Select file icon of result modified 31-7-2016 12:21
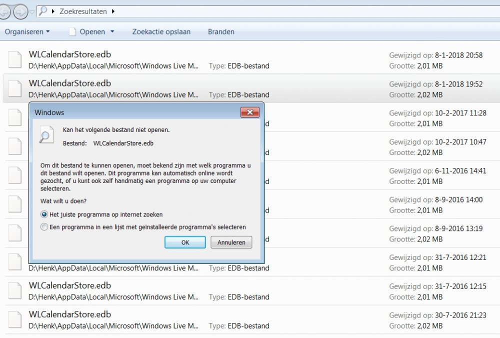This screenshot has height=338, width=500. pos(15,261)
